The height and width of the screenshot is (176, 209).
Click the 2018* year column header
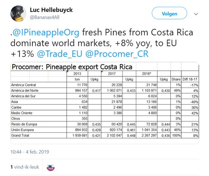pyautogui.click(x=146, y=74)
